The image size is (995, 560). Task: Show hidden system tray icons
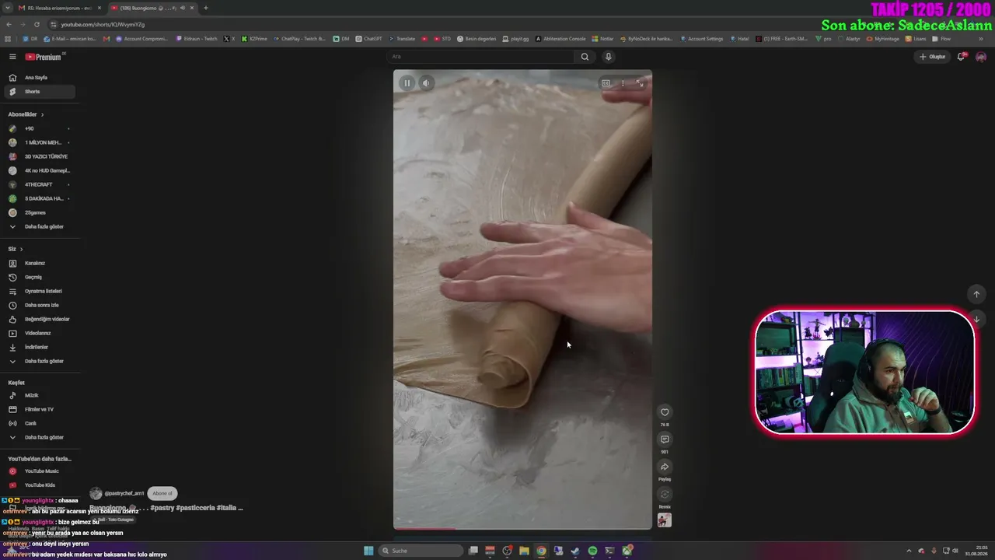point(909,551)
